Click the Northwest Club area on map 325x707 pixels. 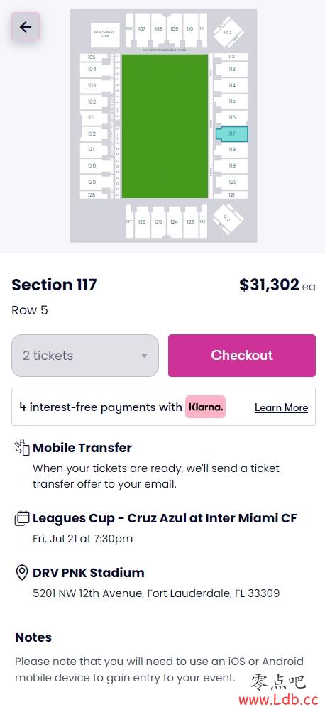click(x=105, y=34)
